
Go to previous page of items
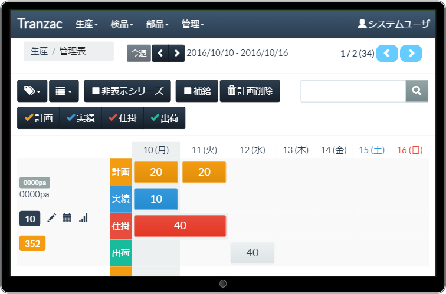[387, 54]
